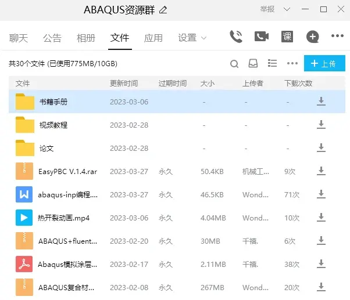
Task: Download the ABAQUS+fluent archive
Action: pyautogui.click(x=321, y=241)
